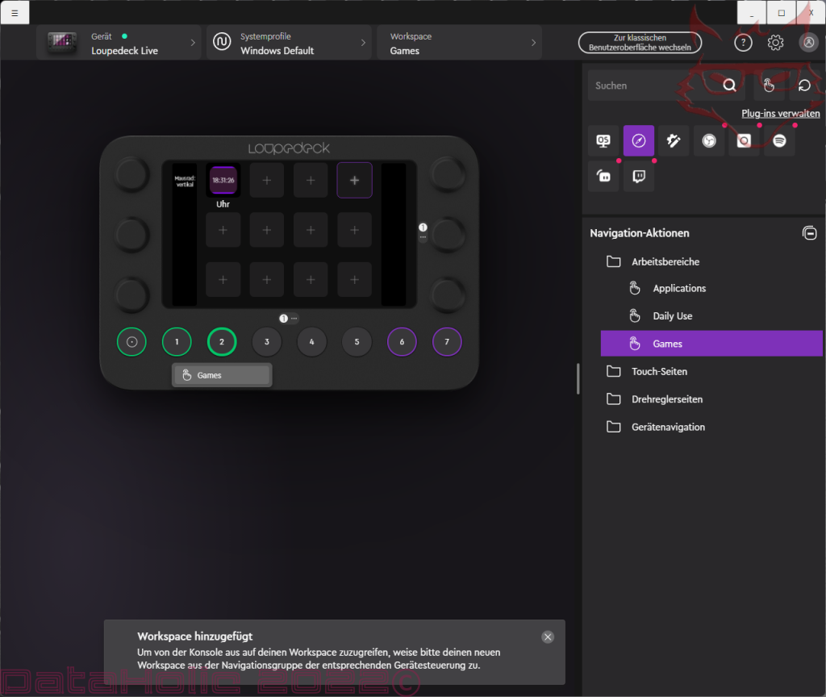Select the Daily Use workspace action

click(x=672, y=316)
